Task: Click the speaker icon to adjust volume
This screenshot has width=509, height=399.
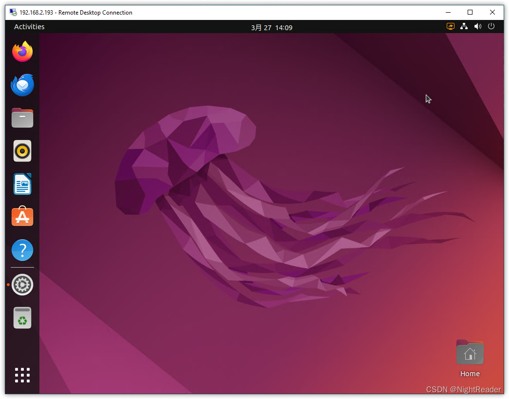Action: (x=477, y=26)
